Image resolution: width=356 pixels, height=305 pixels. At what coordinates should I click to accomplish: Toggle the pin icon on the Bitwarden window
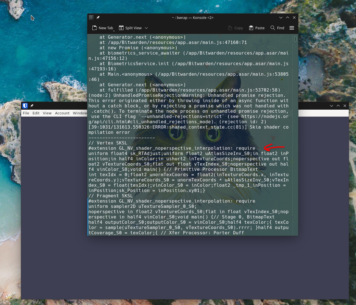[x=32, y=106]
